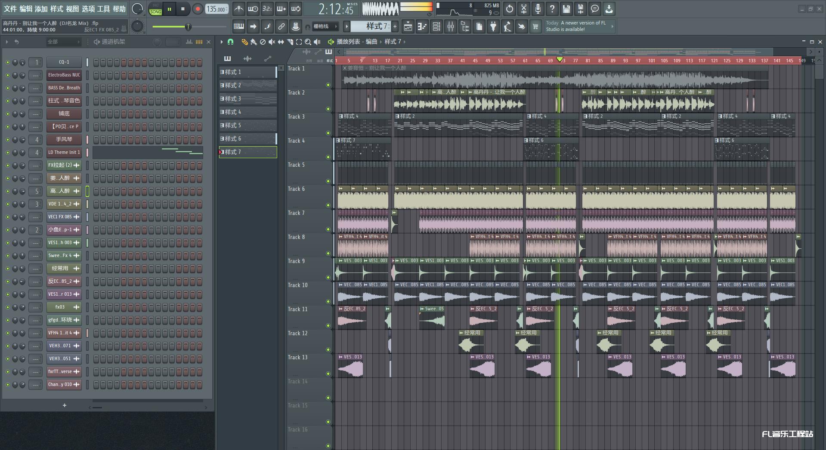
Task: Switch PAT/SONG mode button
Action: [155, 9]
